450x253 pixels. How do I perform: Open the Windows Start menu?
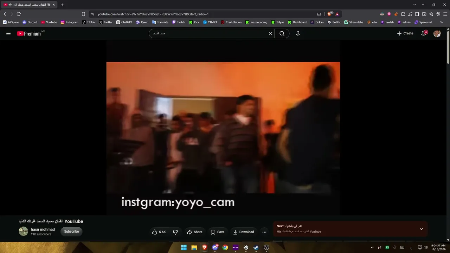(x=184, y=247)
